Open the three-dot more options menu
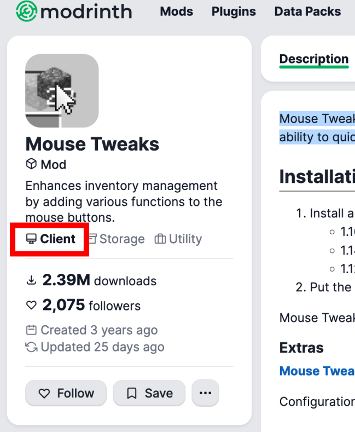 205,393
